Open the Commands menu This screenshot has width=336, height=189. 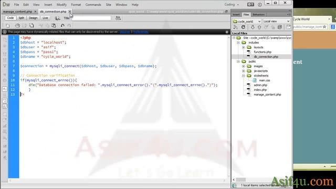[93, 5]
